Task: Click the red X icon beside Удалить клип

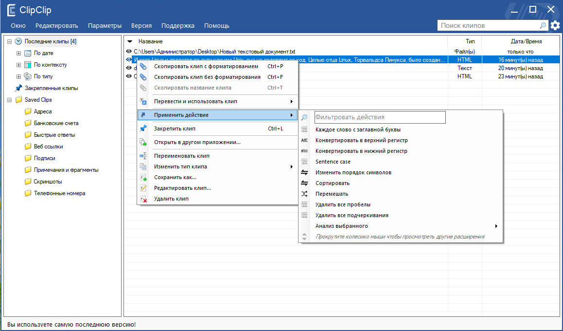Action: [143, 199]
